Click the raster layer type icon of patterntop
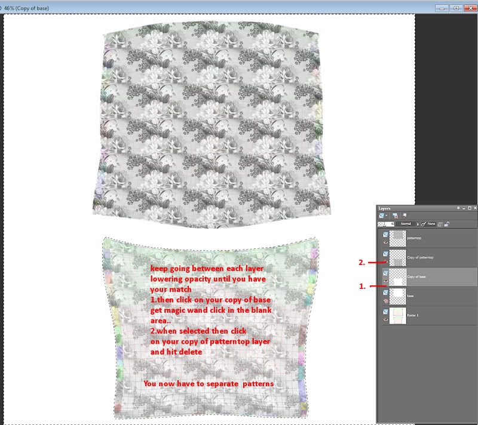The width and height of the screenshot is (478, 425). (x=385, y=233)
